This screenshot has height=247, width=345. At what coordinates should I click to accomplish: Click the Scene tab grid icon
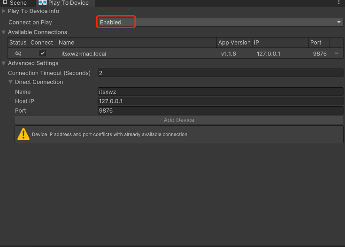(5, 3)
